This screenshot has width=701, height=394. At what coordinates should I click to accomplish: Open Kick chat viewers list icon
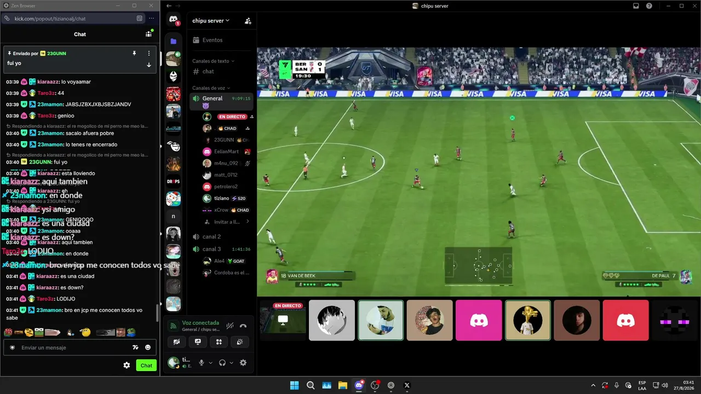[x=148, y=34]
